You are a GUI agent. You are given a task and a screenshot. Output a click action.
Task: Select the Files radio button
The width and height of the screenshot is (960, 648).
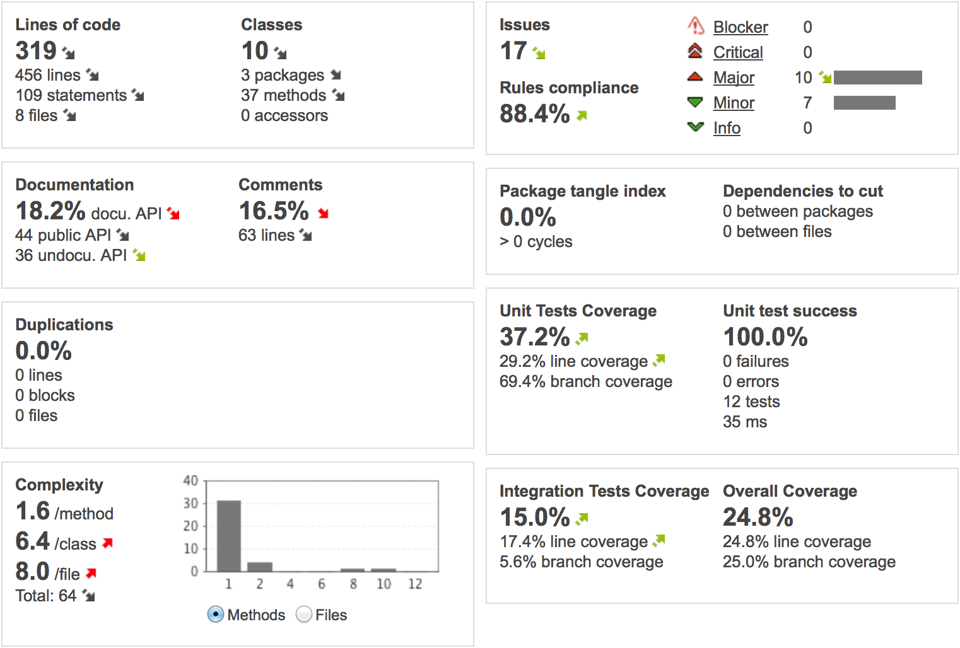pyautogui.click(x=304, y=614)
